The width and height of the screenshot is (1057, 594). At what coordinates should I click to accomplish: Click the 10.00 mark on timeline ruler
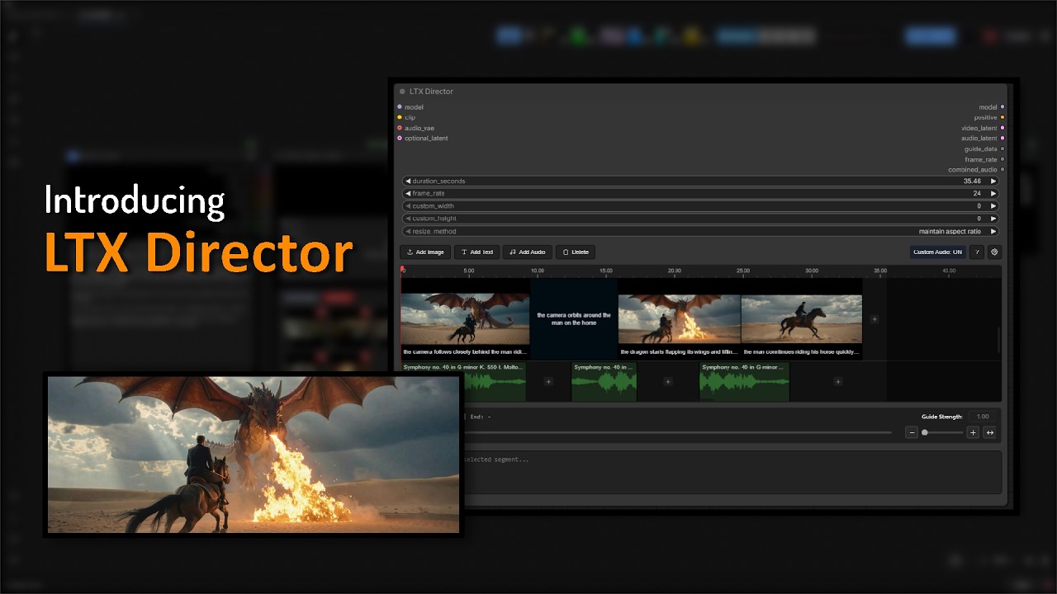coord(537,271)
